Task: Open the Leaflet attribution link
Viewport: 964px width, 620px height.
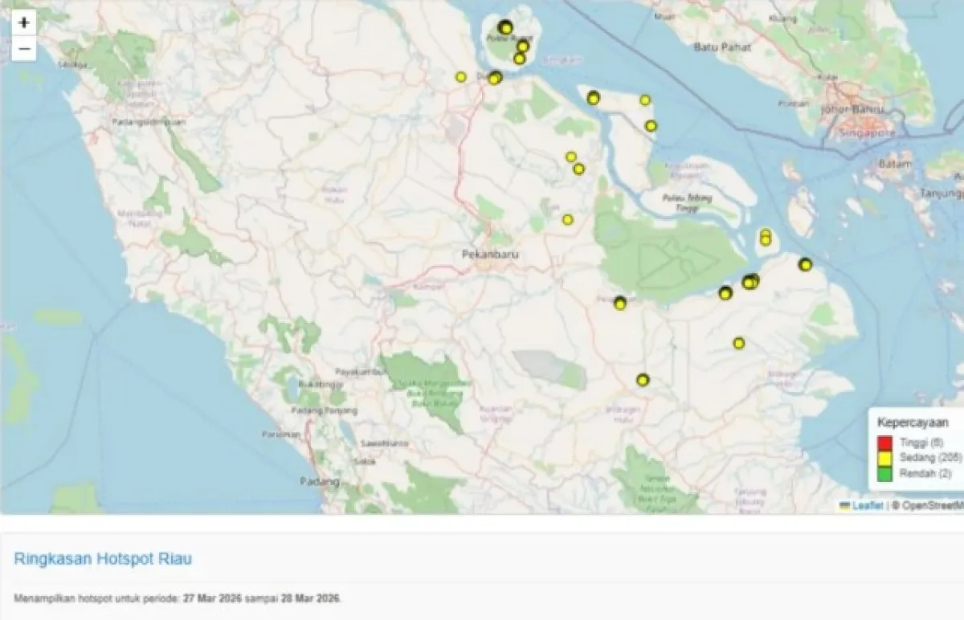Action: point(867,505)
